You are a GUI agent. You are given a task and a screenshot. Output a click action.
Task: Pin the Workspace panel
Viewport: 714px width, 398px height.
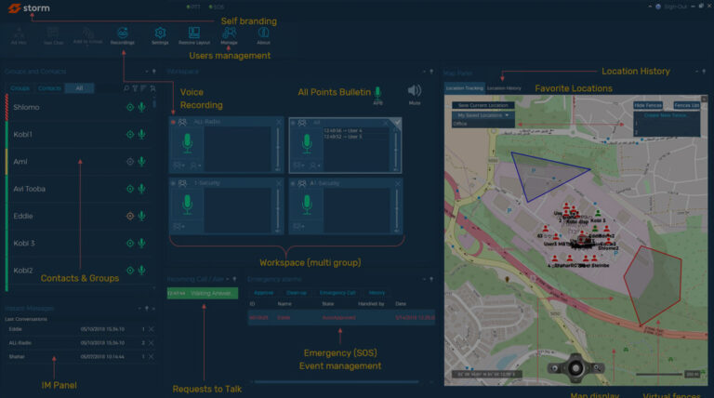click(x=431, y=72)
